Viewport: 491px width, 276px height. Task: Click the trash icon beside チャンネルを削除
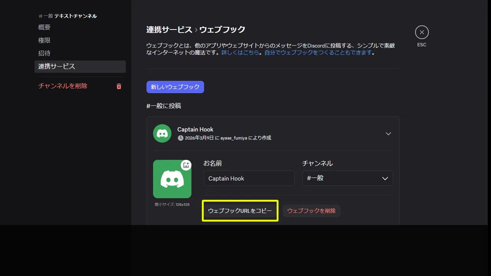(119, 86)
